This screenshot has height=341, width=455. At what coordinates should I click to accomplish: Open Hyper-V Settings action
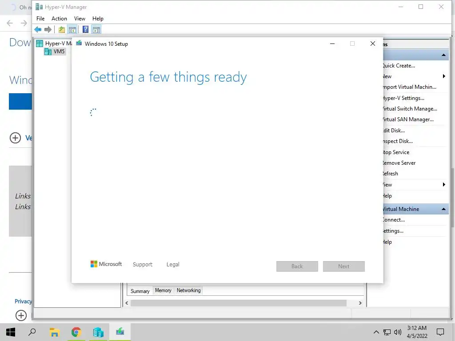click(x=403, y=98)
